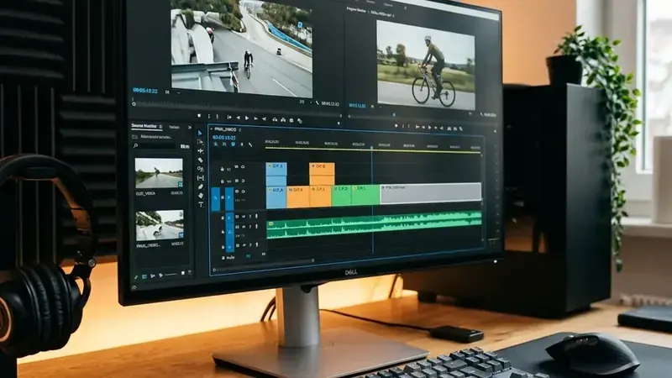Select the first cyclist clip thumbnail
The height and width of the screenshot is (378, 672).
pyautogui.click(x=159, y=173)
